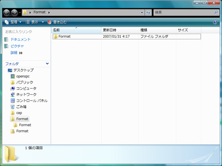Go back with the Back arrow button
Viewport: 222px width, 166px height.
tap(7, 12)
